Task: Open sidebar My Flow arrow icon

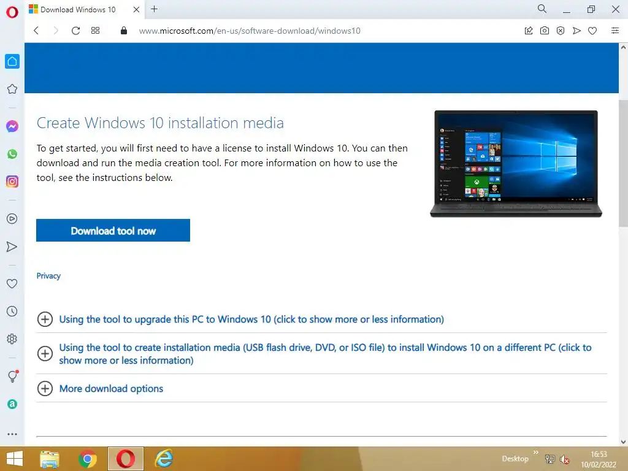Action: point(12,247)
